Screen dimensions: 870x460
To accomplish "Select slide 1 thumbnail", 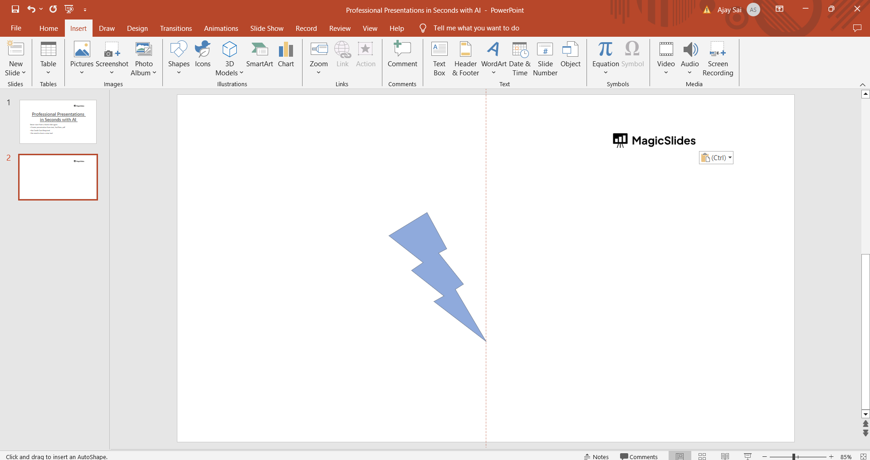I will click(58, 122).
